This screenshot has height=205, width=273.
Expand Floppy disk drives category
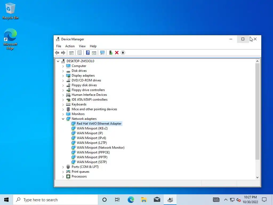pos(63,85)
